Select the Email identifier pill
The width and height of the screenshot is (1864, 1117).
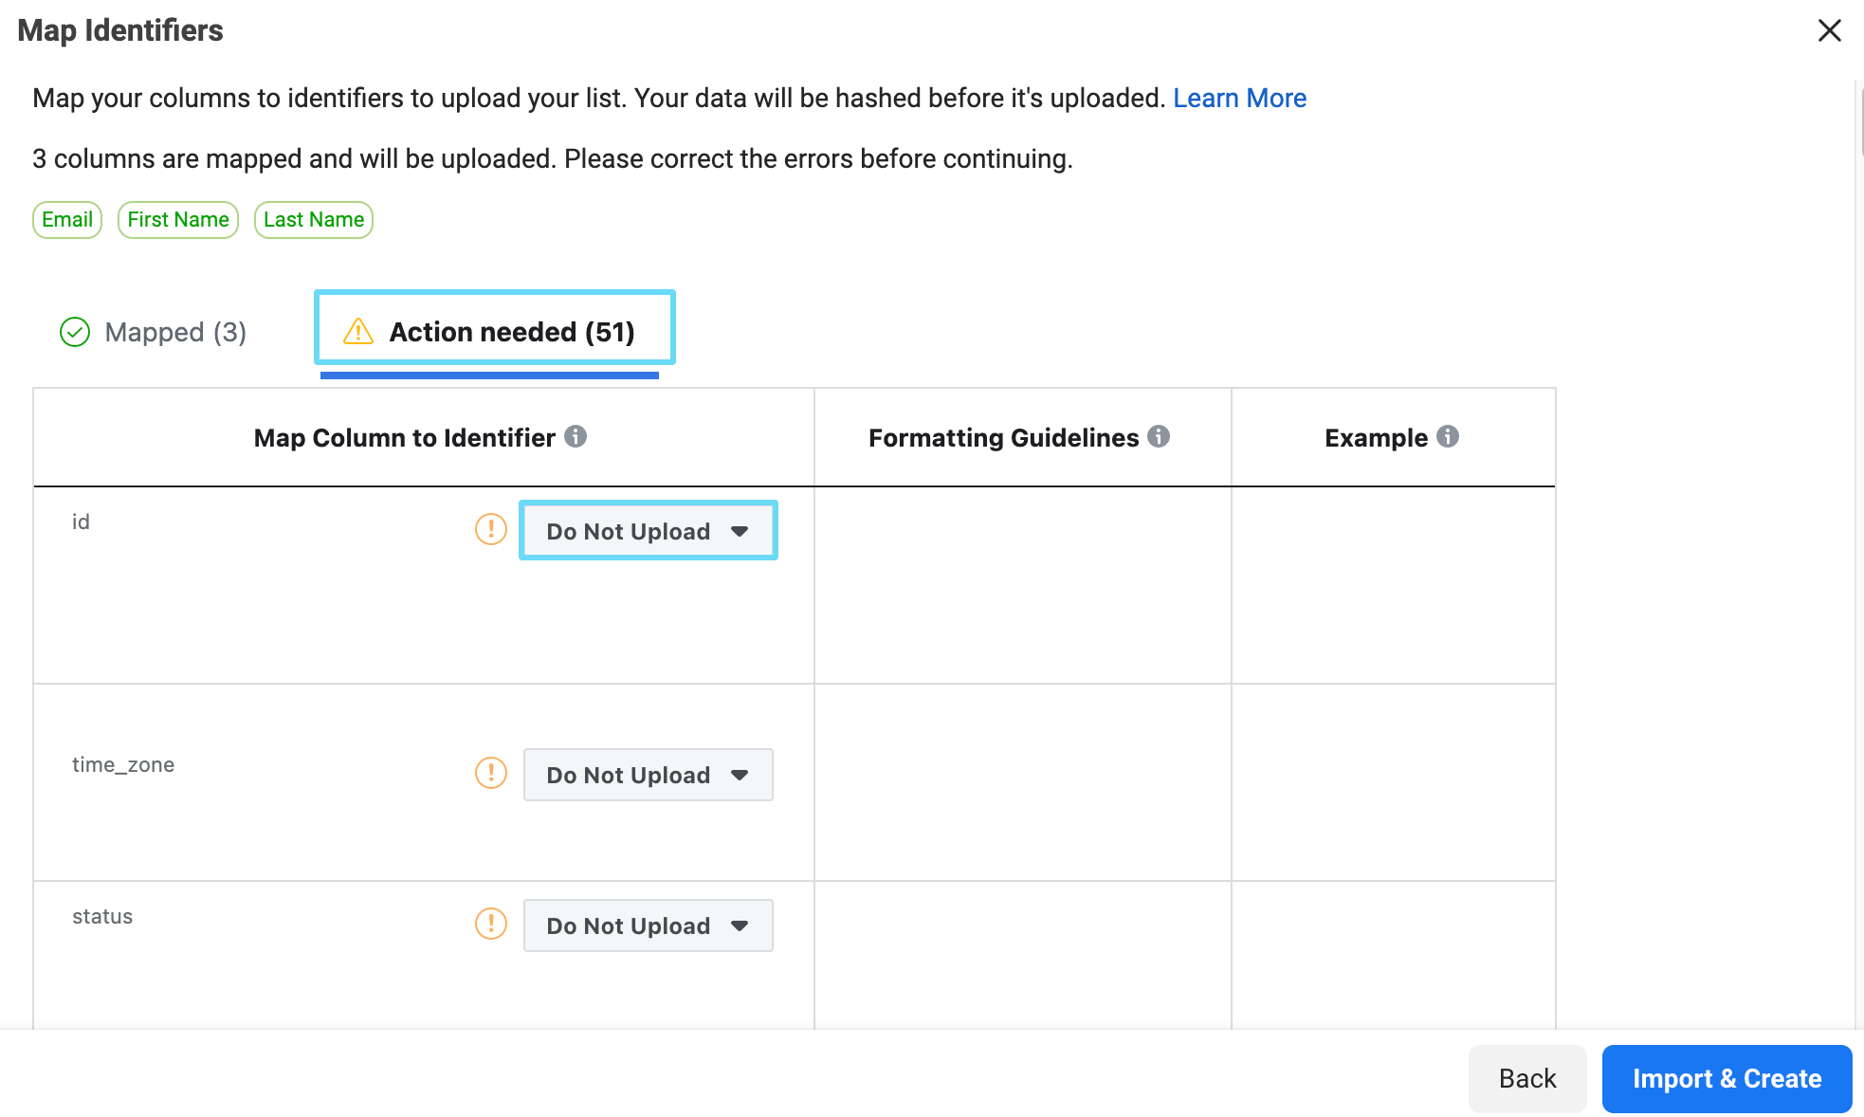[66, 219]
